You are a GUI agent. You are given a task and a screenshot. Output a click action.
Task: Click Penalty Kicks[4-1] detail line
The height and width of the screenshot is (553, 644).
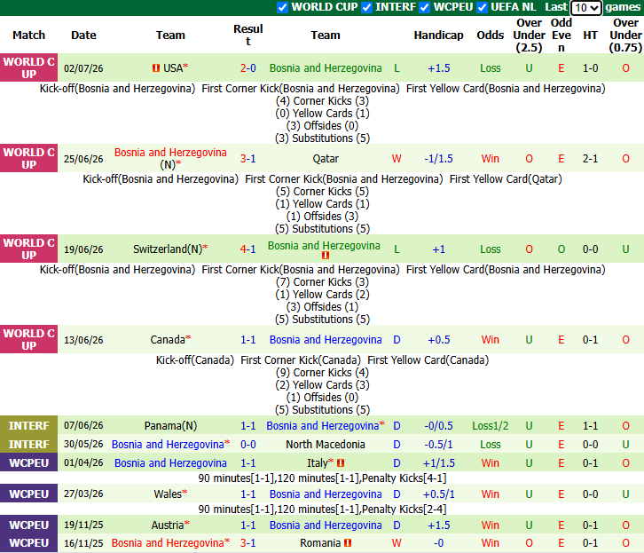404,478
